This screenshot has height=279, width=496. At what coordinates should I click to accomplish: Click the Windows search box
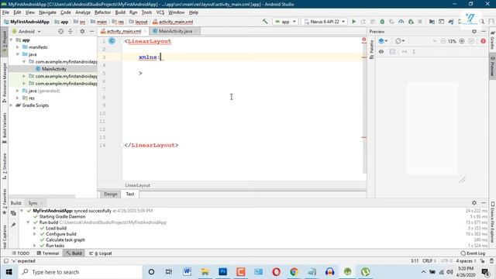(x=81, y=272)
